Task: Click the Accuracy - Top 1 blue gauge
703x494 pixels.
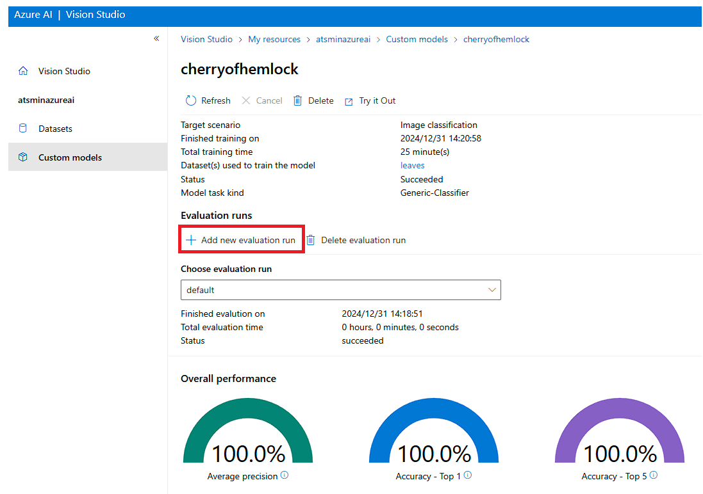Action: click(434, 430)
